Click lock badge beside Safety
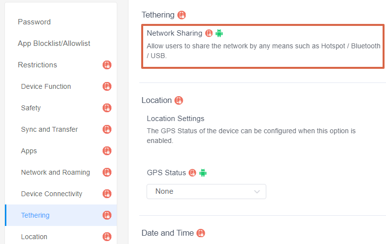The image size is (386, 244). (x=107, y=108)
